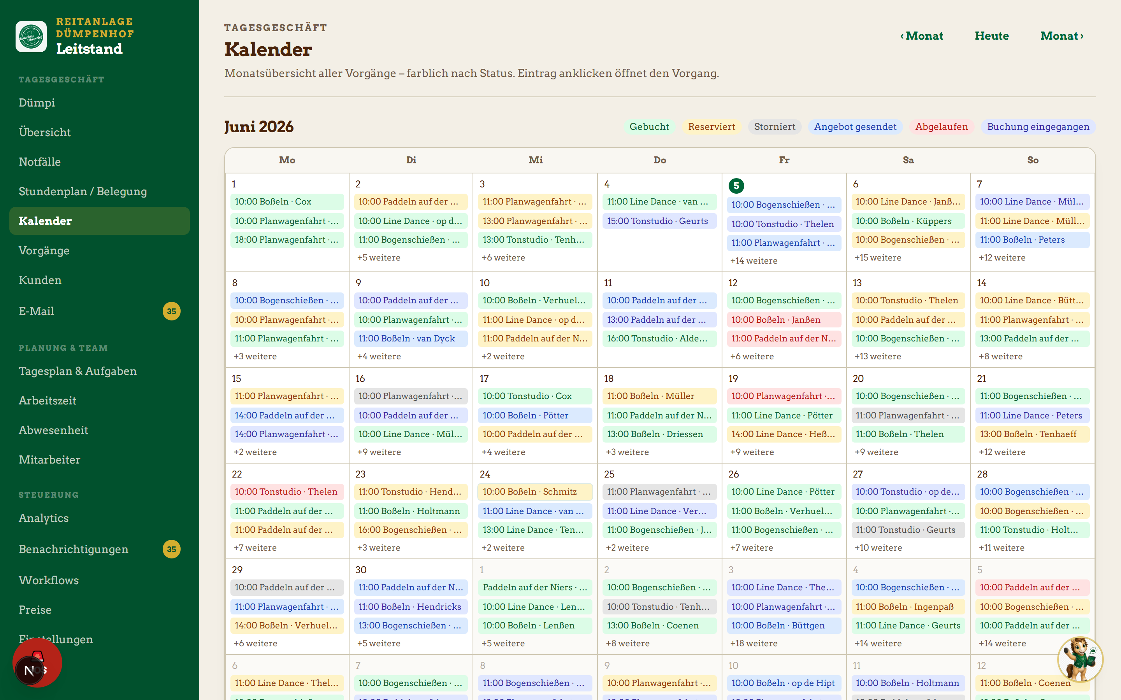Select today's highlighted date 5
Viewport: 1121px width, 700px height.
point(736,185)
